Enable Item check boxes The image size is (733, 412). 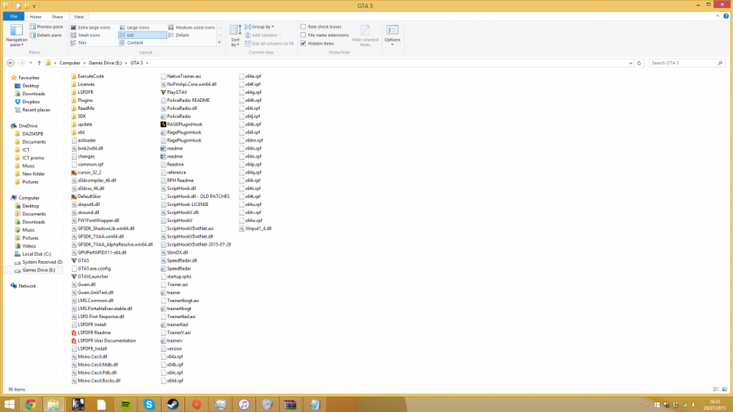click(303, 26)
